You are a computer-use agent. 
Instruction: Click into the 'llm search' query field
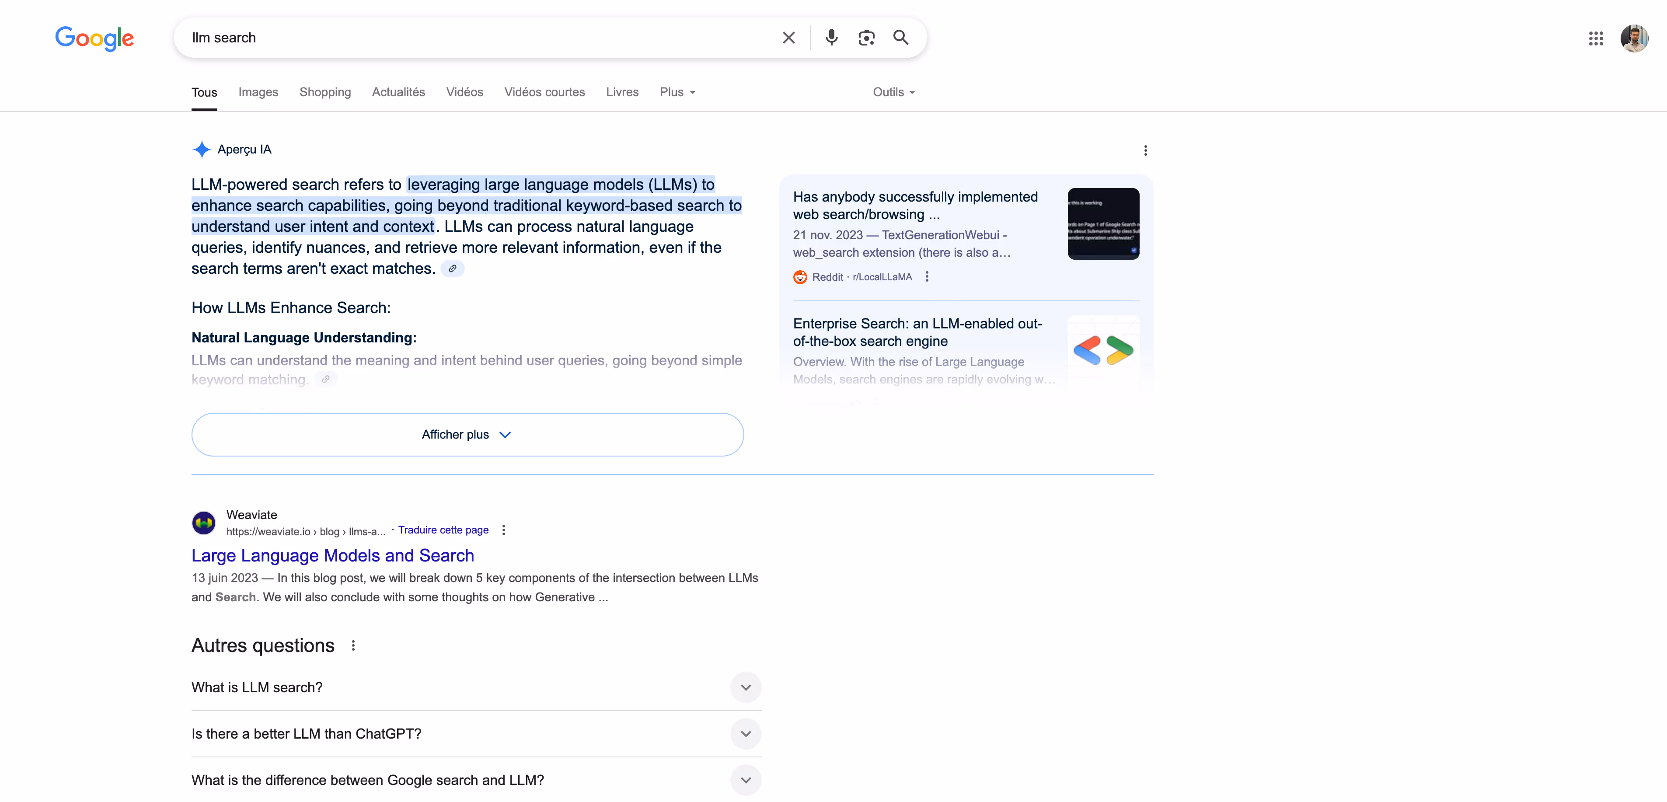click(x=479, y=38)
